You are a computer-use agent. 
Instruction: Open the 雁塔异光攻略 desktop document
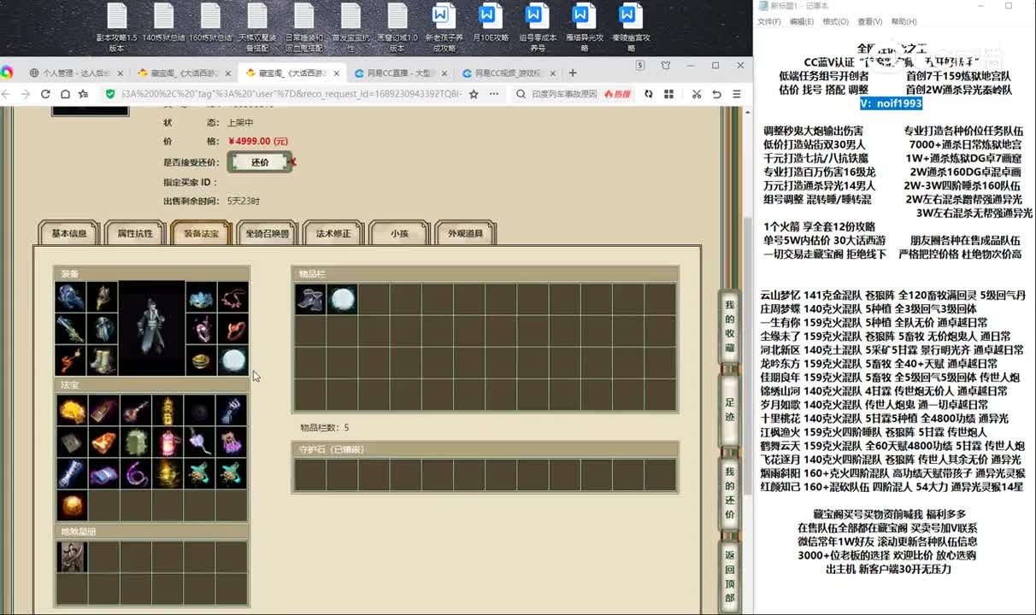pos(583,27)
